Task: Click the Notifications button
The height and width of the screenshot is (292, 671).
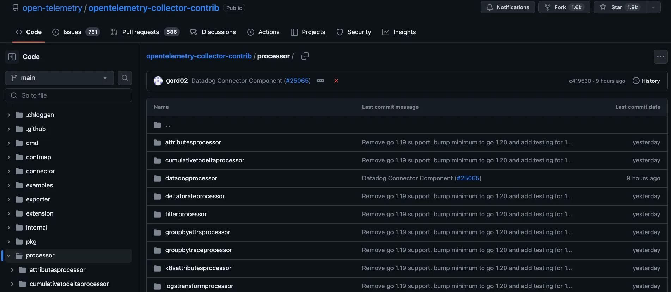Action: point(508,7)
